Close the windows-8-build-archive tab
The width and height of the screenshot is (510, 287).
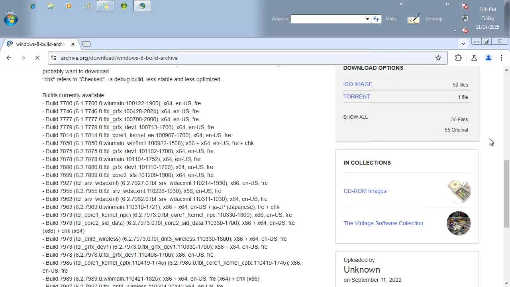[x=73, y=44]
